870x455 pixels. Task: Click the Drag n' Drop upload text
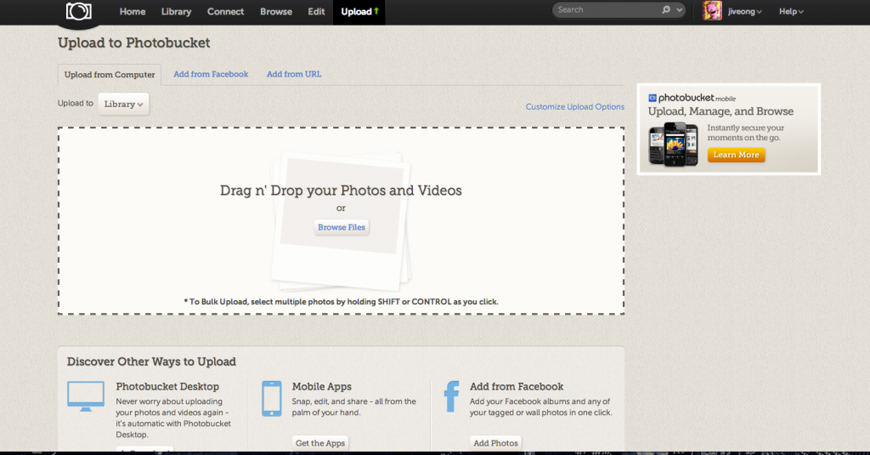click(341, 191)
